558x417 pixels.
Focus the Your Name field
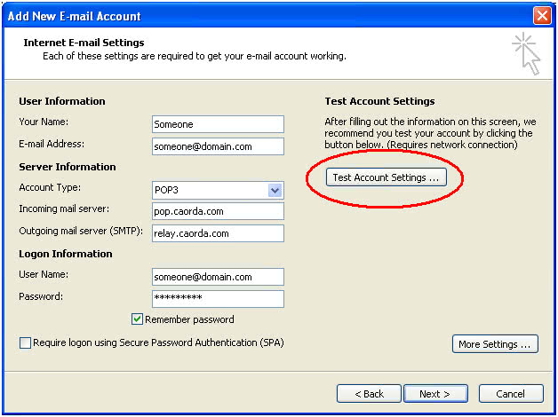point(218,124)
